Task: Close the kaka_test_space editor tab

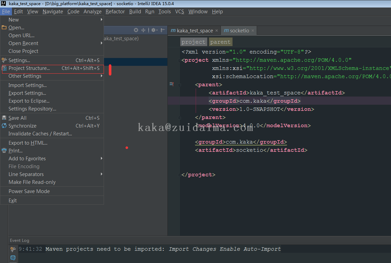Action: point(217,30)
